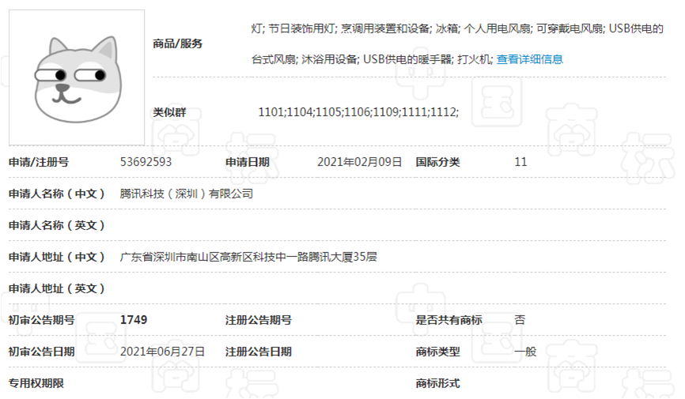Click the 类似群 field label
Image resolution: width=685 pixels, height=399 pixels.
coord(169,112)
